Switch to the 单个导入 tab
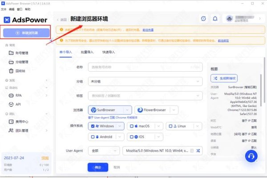This screenshot has height=178, width=267. point(66,52)
